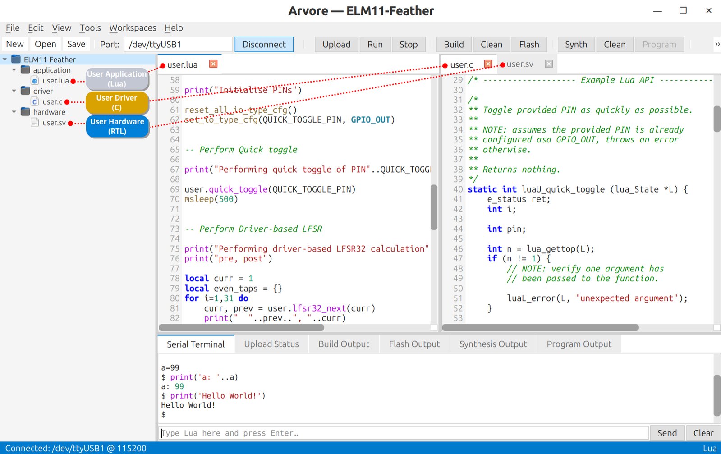Click the hardware folder icon
The image size is (721, 454).
26,112
